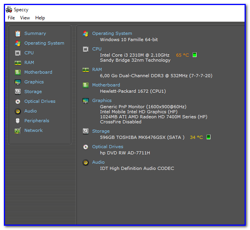
Task: Show Optical Drives section from sidebar
Action: pos(40,101)
